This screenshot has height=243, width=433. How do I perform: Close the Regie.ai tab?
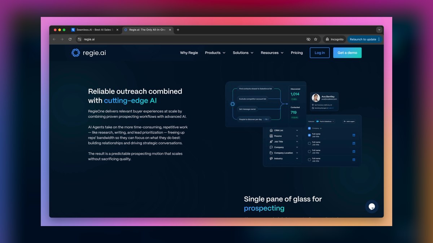pos(170,30)
